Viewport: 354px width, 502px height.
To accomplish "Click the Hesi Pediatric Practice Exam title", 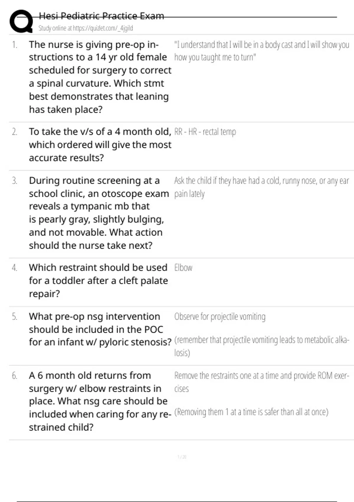I will pyautogui.click(x=101, y=16).
